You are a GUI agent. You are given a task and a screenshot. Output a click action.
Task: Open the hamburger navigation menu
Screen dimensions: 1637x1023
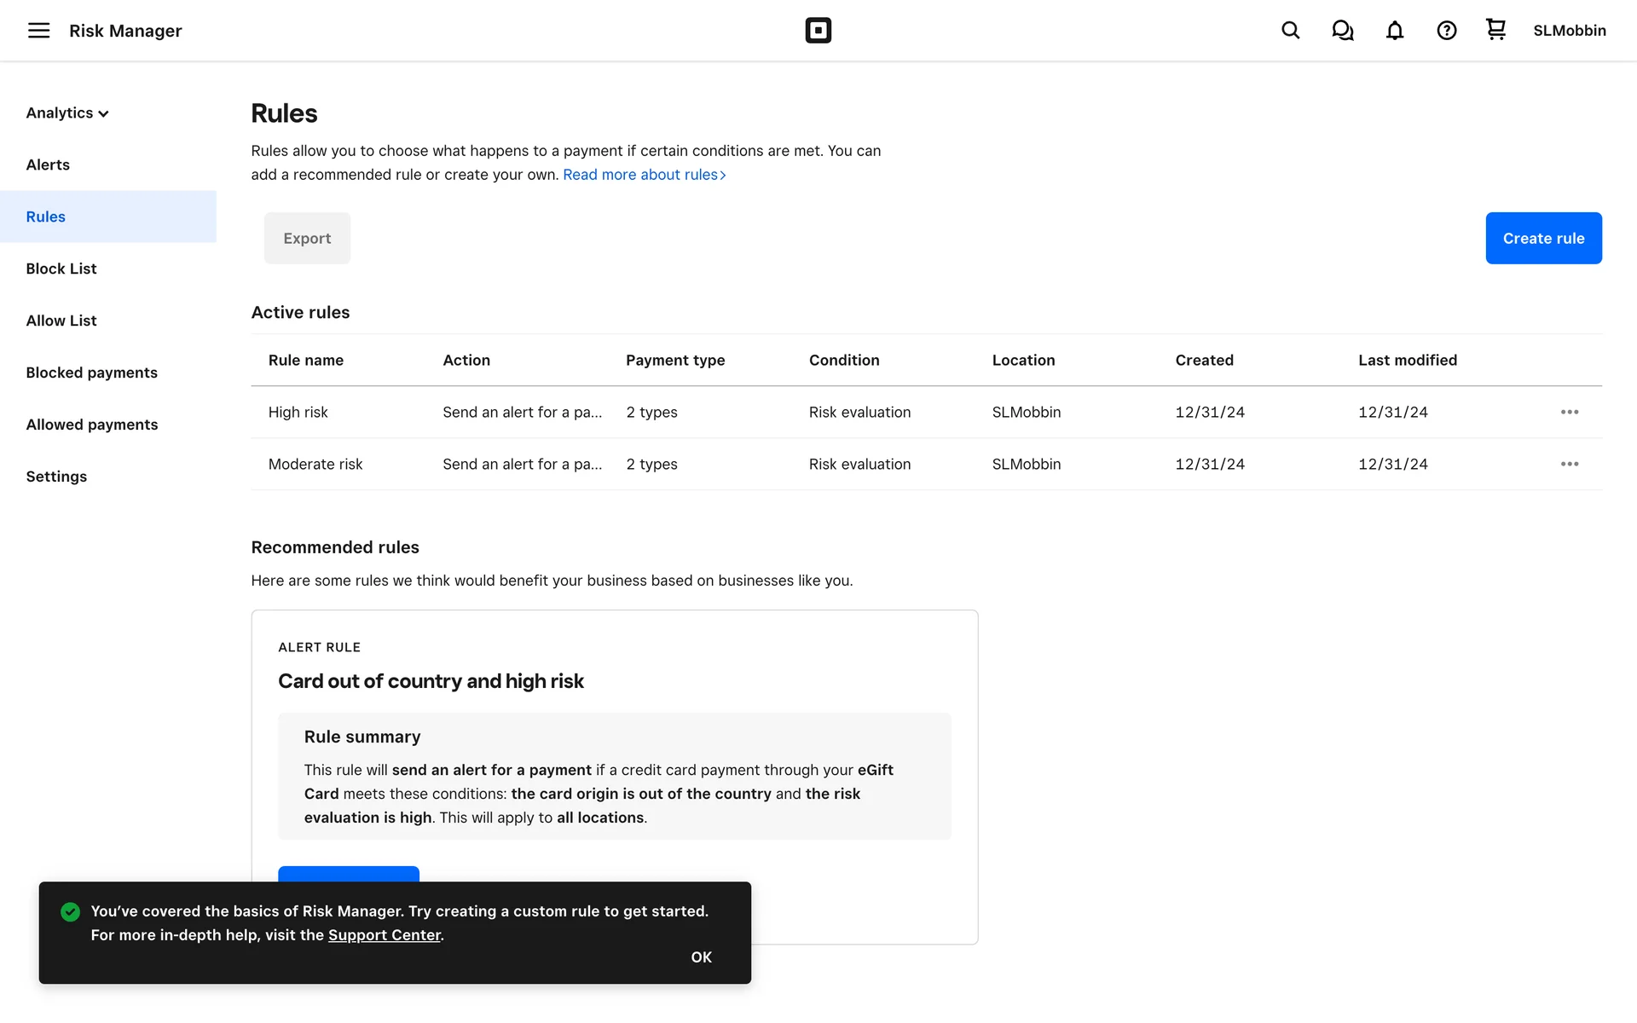point(38,31)
